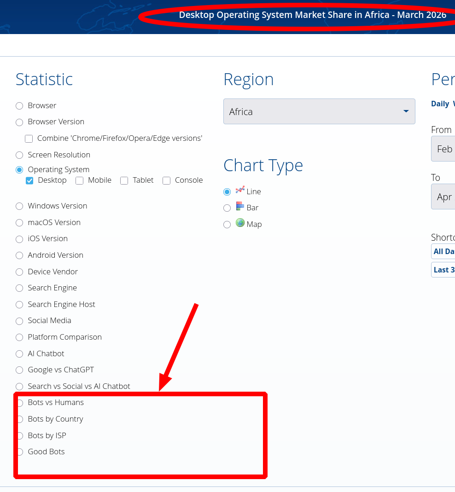
Task: Select the Map globe icon
Action: 240,223
